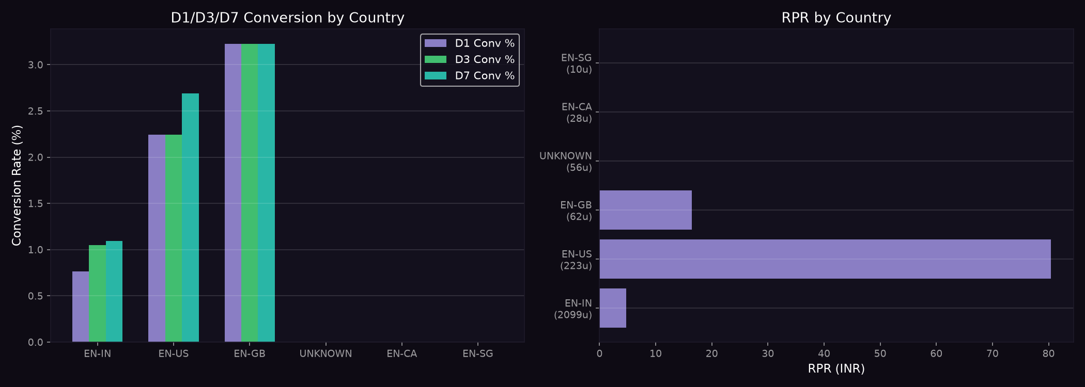Click the EN-GB D1 conversion purple bar
Screen dimensions: 1085x387
[233, 193]
